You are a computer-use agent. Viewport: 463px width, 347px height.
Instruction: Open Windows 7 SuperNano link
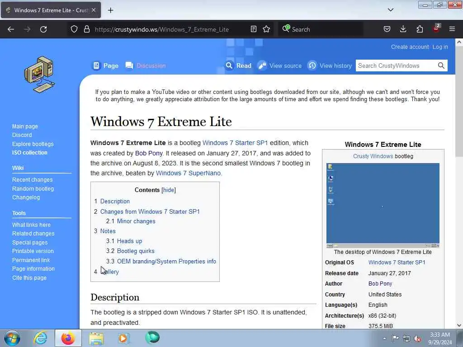point(188,173)
